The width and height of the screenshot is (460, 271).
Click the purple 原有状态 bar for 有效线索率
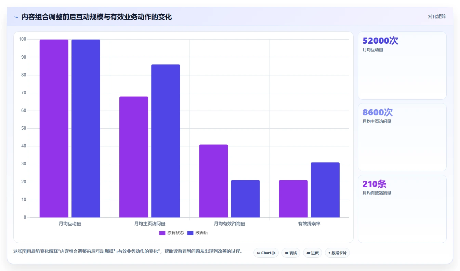click(x=293, y=199)
